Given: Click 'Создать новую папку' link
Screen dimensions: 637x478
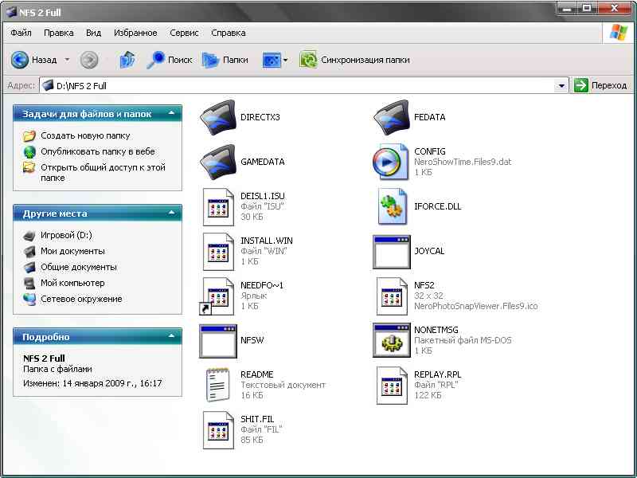Looking at the screenshot, I should point(85,135).
